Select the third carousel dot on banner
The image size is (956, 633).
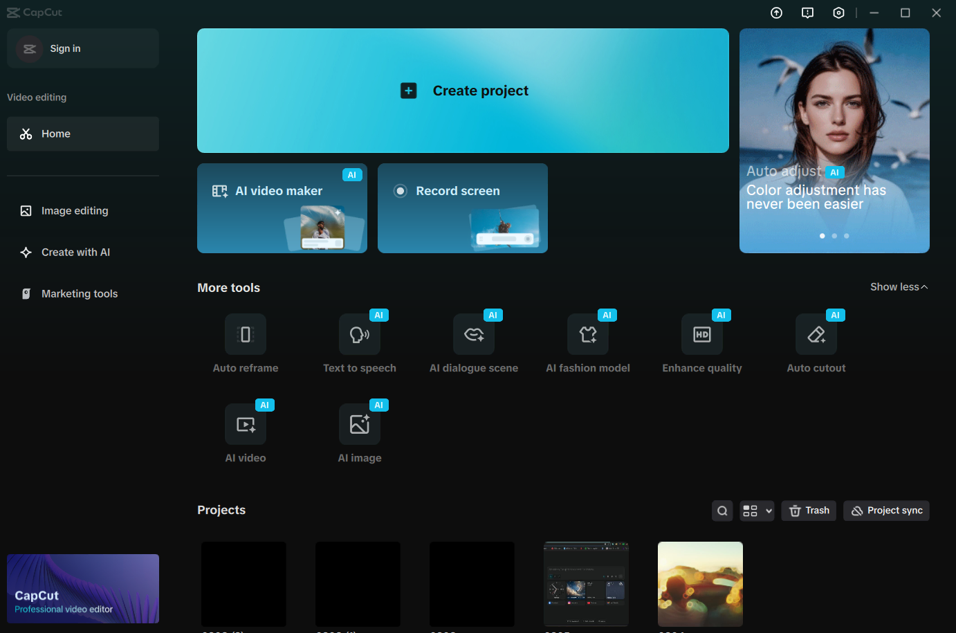pyautogui.click(x=847, y=236)
